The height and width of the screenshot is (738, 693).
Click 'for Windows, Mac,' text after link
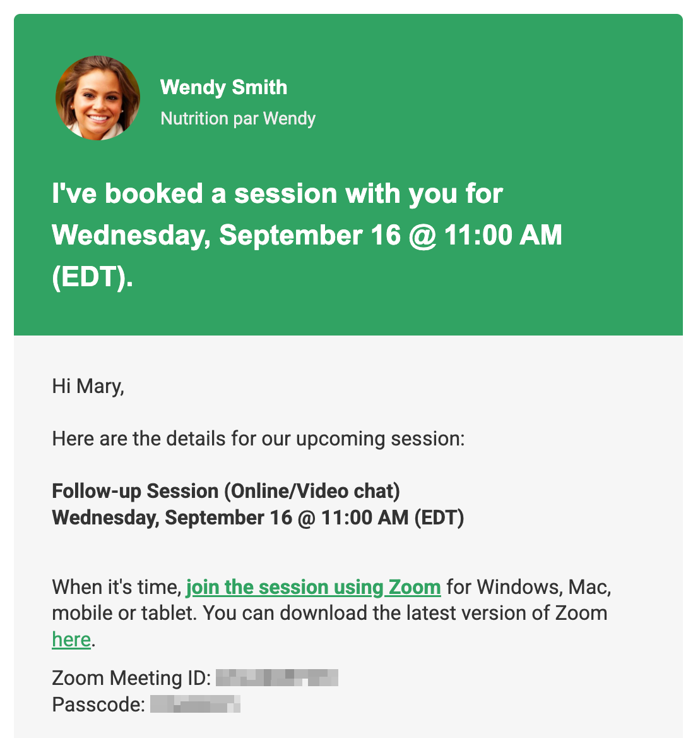(x=529, y=587)
